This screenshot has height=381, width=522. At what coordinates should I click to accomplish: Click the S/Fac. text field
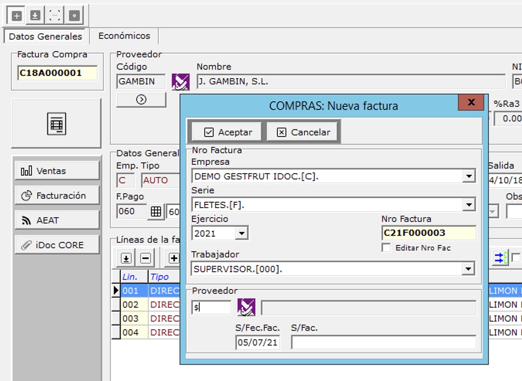(383, 342)
